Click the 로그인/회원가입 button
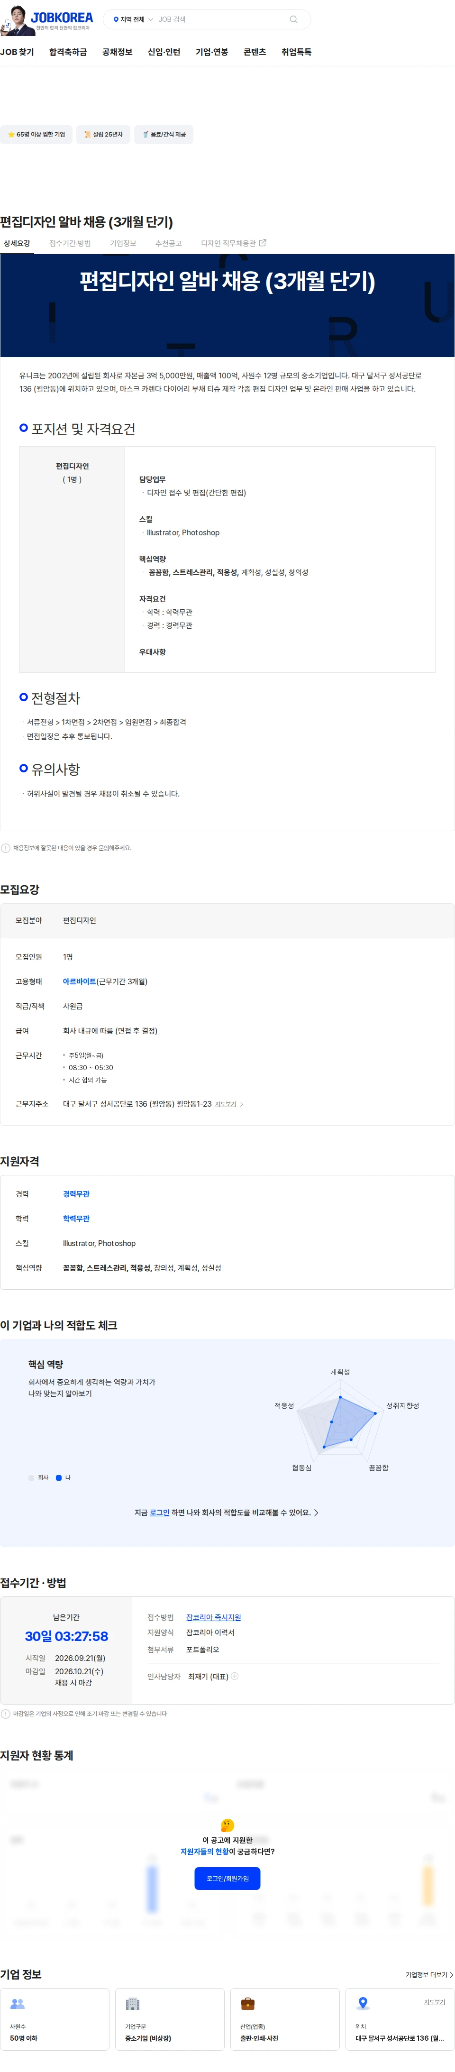The width and height of the screenshot is (455, 2072). click(x=227, y=1879)
